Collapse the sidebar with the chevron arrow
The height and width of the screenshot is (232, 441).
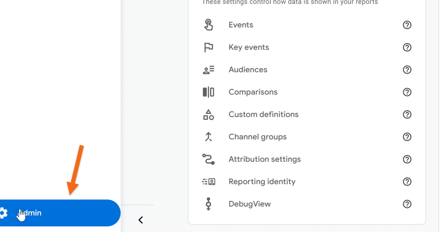(140, 220)
